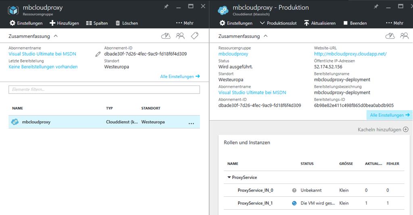Viewport: 413px width, 215px height.
Task: Open Keine Bereitstellungen vorhanden link
Action: click(x=43, y=67)
